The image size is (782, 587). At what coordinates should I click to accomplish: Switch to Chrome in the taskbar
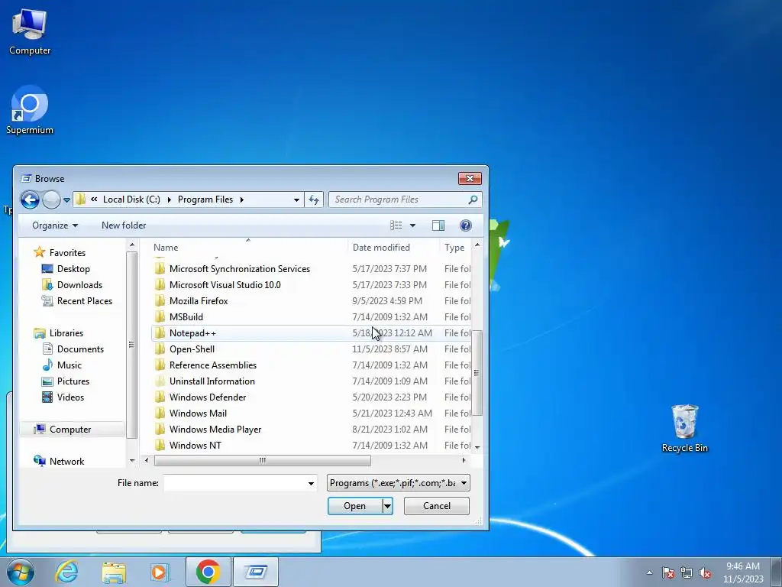(x=208, y=572)
